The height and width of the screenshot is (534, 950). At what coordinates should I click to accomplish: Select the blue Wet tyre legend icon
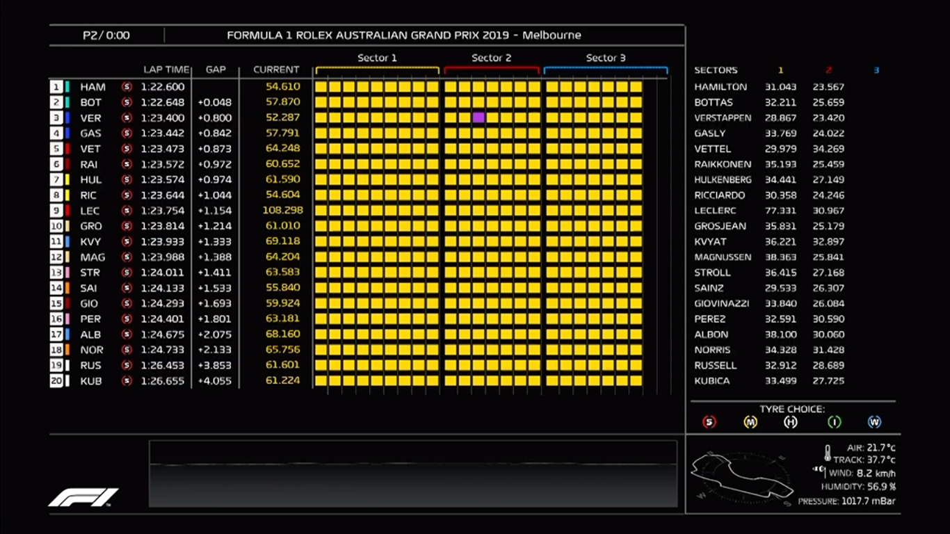[874, 422]
